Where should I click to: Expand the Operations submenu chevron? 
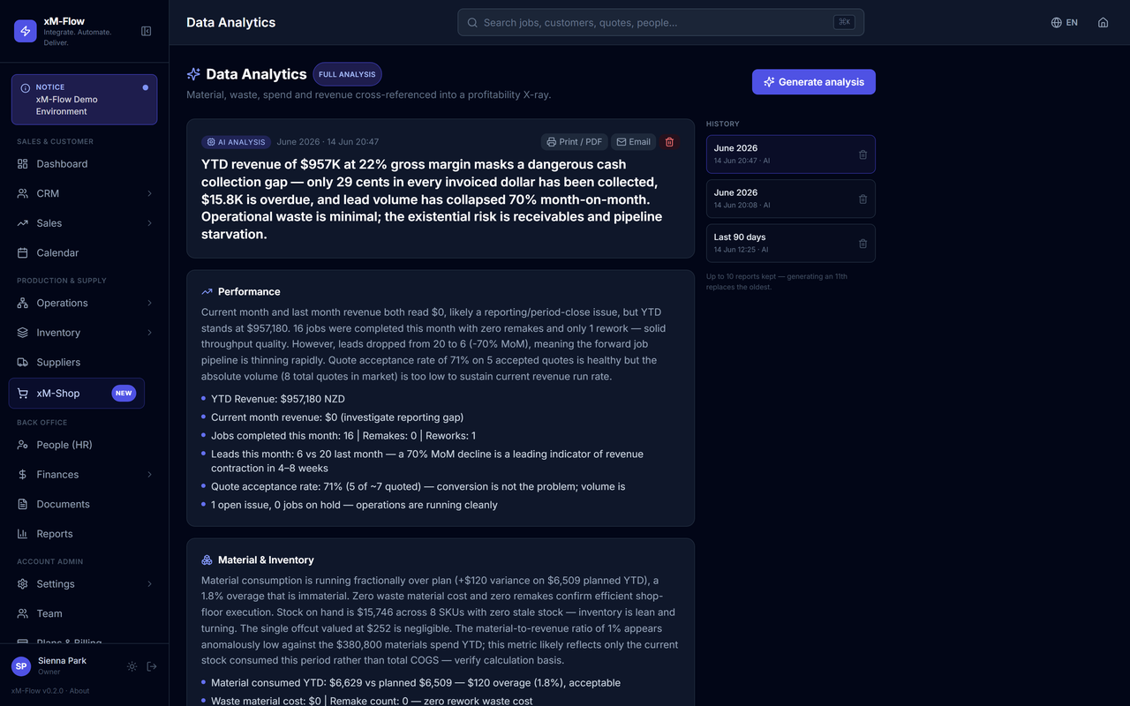[x=149, y=303]
